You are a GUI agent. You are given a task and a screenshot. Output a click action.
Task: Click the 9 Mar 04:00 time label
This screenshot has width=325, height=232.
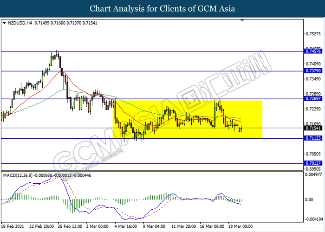click(154, 226)
